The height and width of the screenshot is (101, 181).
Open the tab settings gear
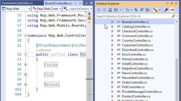(x=91, y=3)
